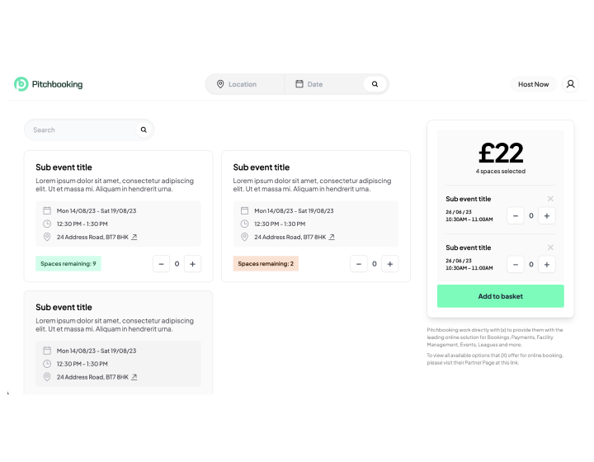Click the Location field in header
Screen dimensions: 594x462
[x=245, y=84]
